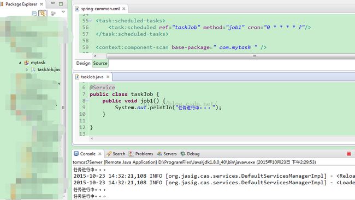Click the cron expression value on line 56
Screen dimensions: 355x200
(x=285, y=27)
